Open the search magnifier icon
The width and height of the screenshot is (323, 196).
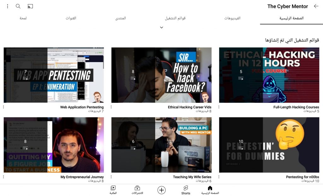[18, 6]
